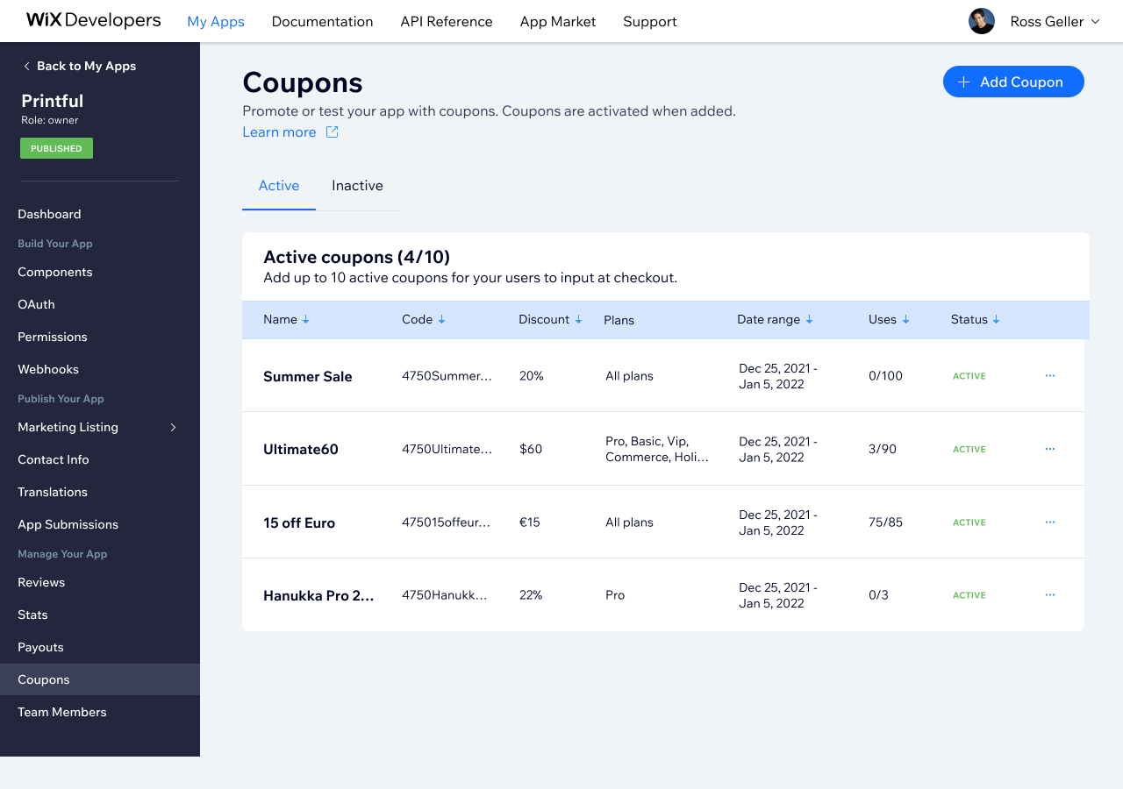
Task: Click the Pro, Basic, Vip, Commerce plans cell
Action: pos(657,449)
